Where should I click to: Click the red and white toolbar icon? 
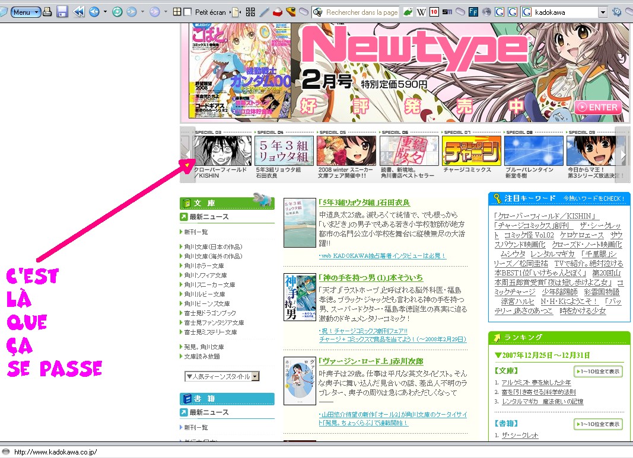(277, 12)
